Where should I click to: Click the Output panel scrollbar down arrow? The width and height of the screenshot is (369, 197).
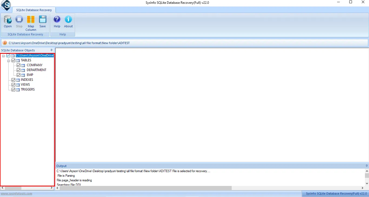(367, 183)
